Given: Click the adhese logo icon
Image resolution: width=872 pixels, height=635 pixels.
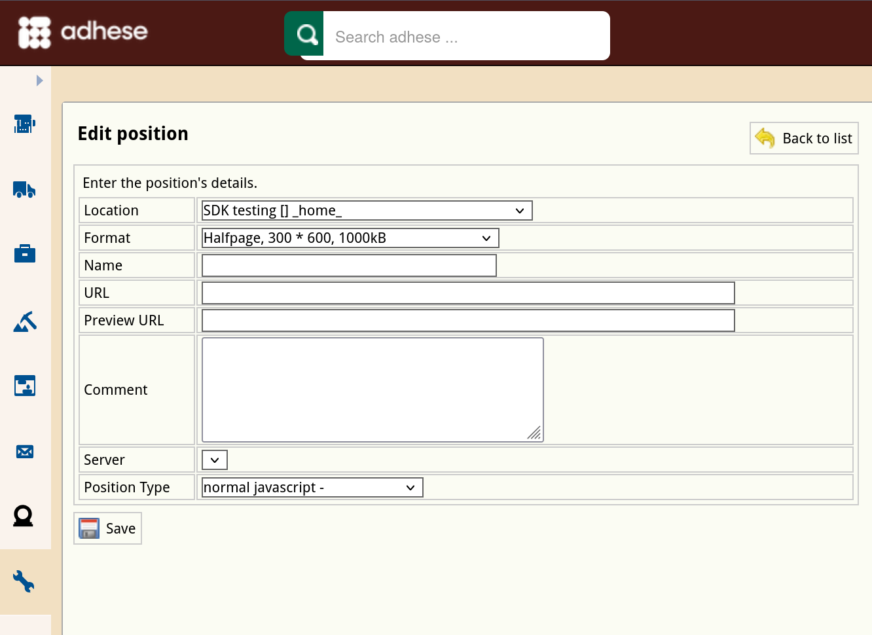Looking at the screenshot, I should (35, 32).
